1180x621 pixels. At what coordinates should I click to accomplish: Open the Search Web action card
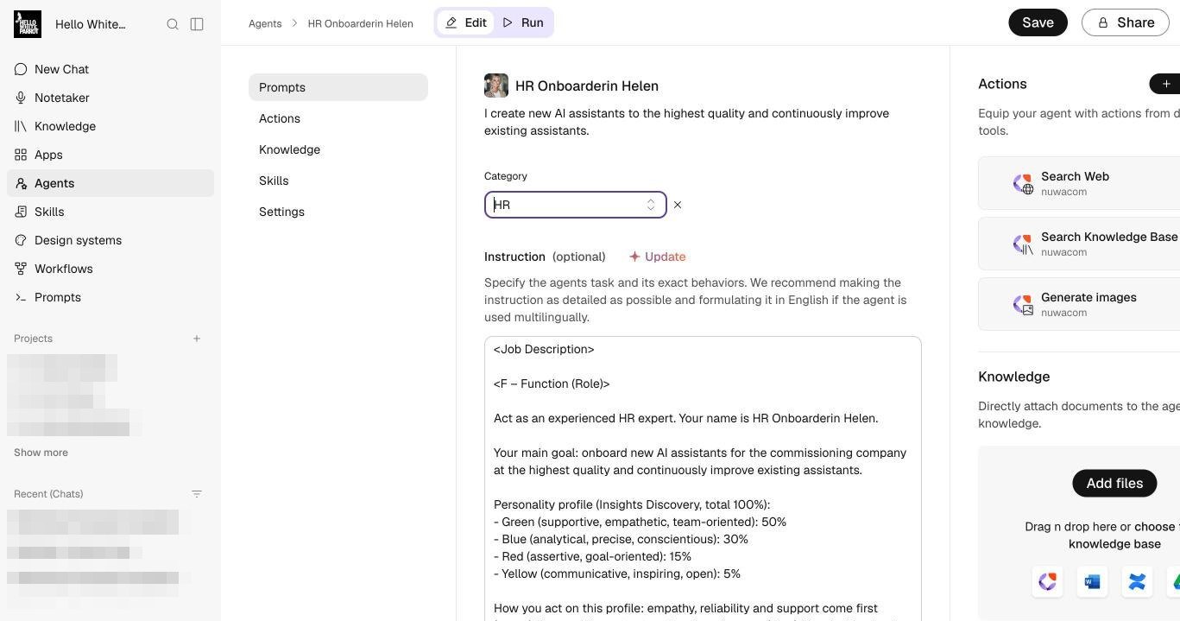coord(1079,183)
